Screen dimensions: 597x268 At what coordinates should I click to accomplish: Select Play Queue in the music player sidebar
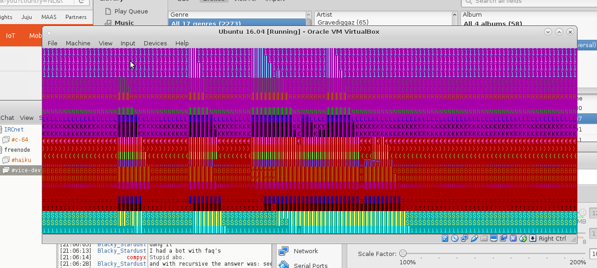coord(131,11)
